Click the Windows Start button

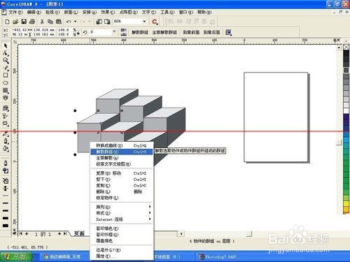click(x=16, y=256)
